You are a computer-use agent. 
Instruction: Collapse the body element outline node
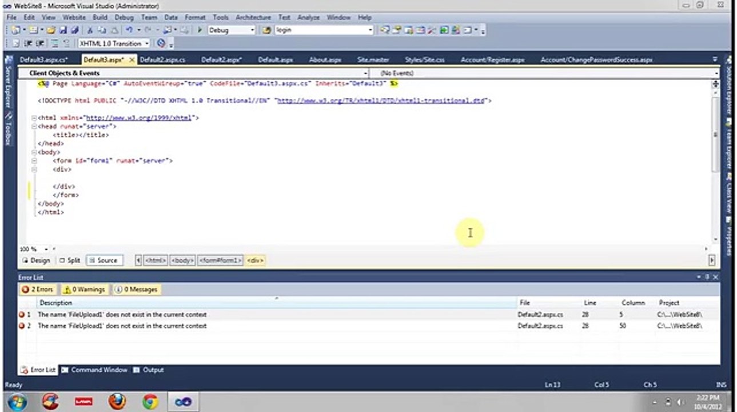point(34,152)
